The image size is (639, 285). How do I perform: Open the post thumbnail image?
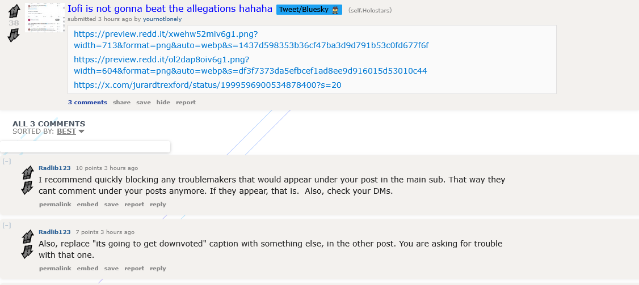(44, 18)
